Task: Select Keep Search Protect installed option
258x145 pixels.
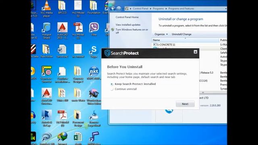Action: pos(112,84)
